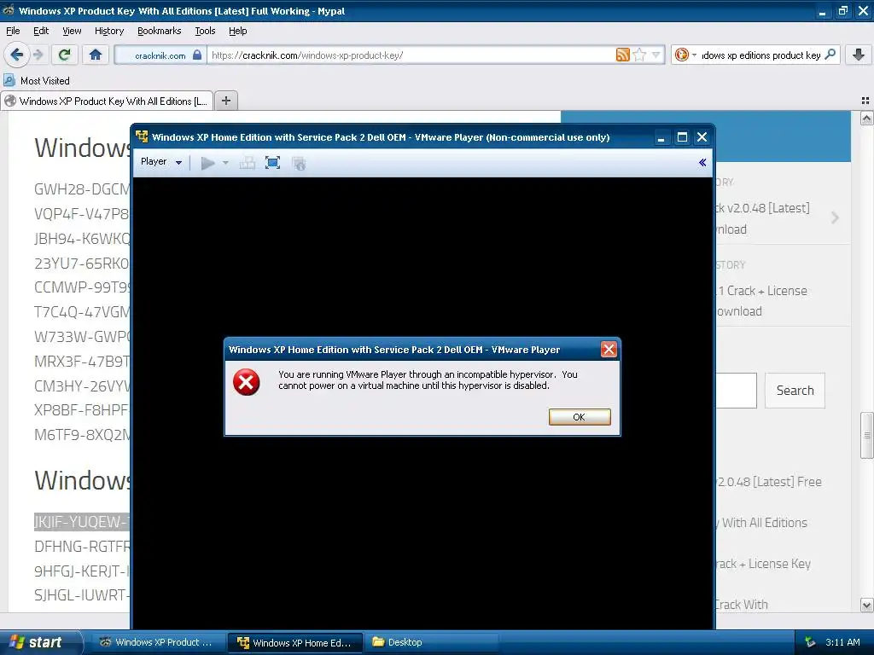Screen dimensions: 874x655
Task: Select the Windows XP Product Key tab
Action: 107,101
